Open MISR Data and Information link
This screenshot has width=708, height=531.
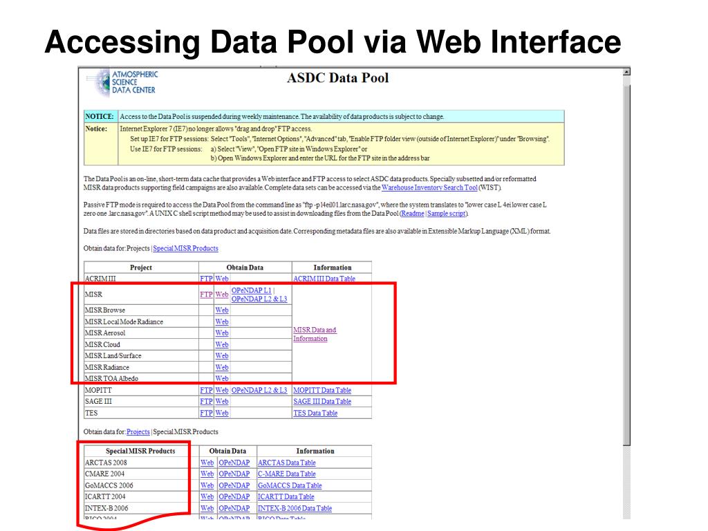[315, 334]
